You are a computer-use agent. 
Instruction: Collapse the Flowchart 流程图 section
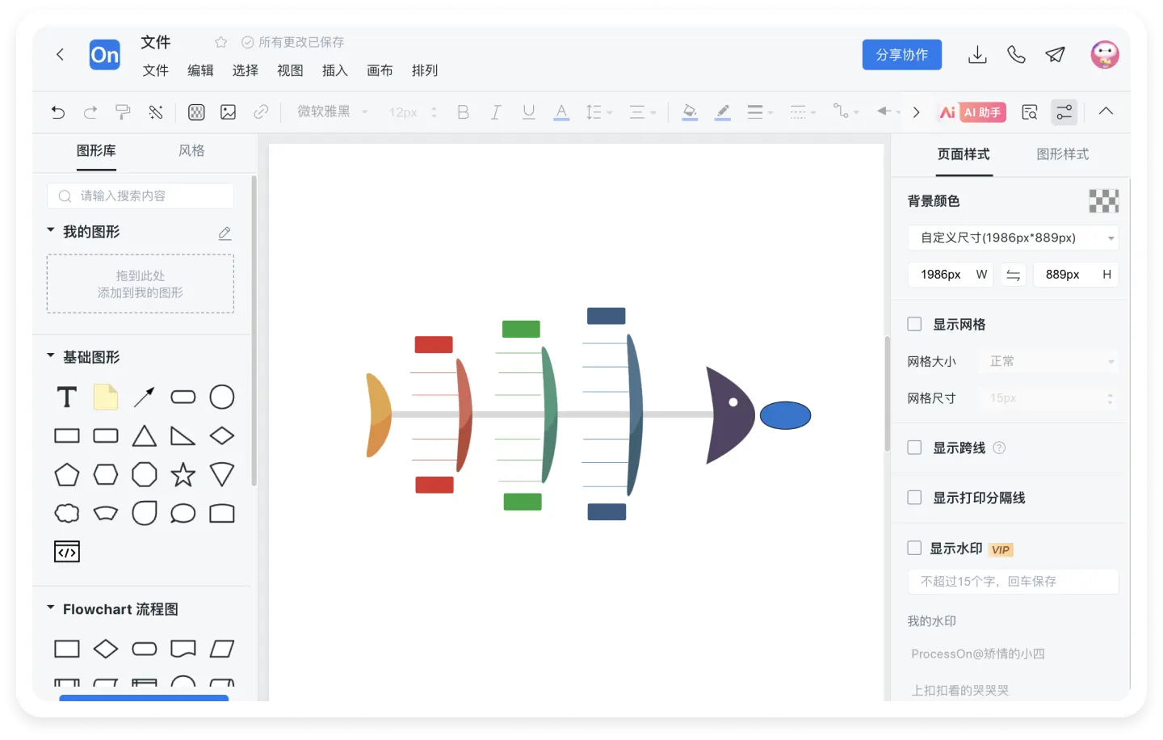[51, 608]
